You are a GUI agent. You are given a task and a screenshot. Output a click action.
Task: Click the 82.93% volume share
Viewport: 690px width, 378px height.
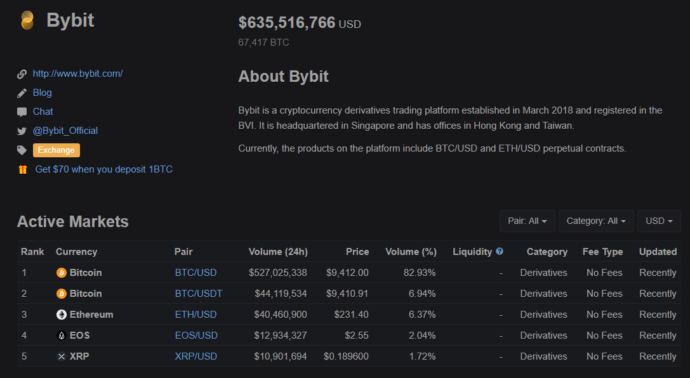point(420,273)
